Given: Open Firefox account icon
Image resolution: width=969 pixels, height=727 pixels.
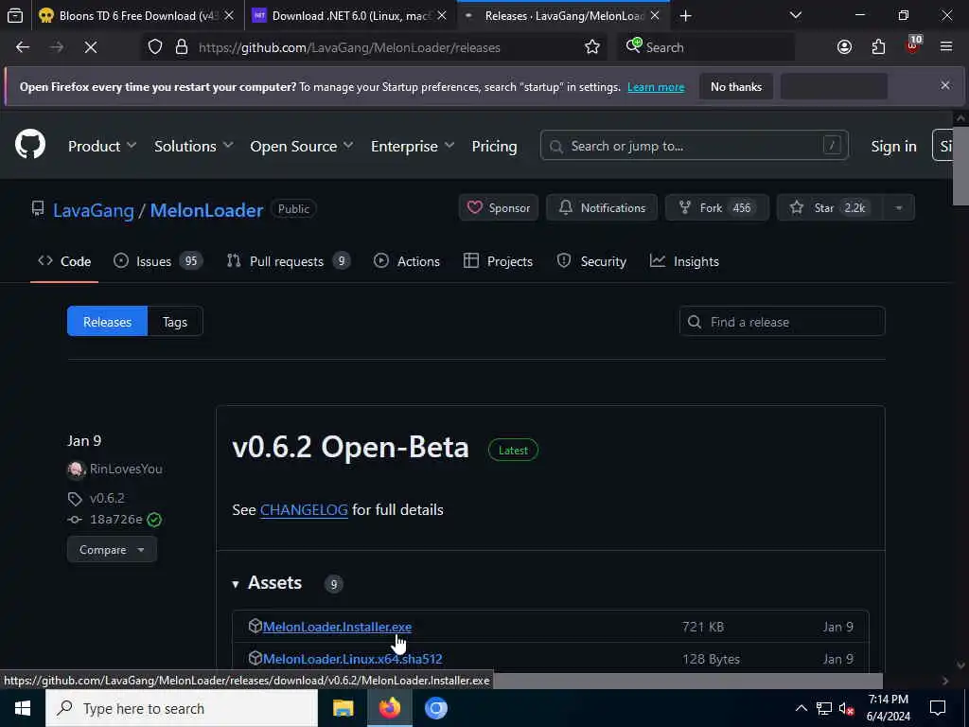Looking at the screenshot, I should [844, 47].
